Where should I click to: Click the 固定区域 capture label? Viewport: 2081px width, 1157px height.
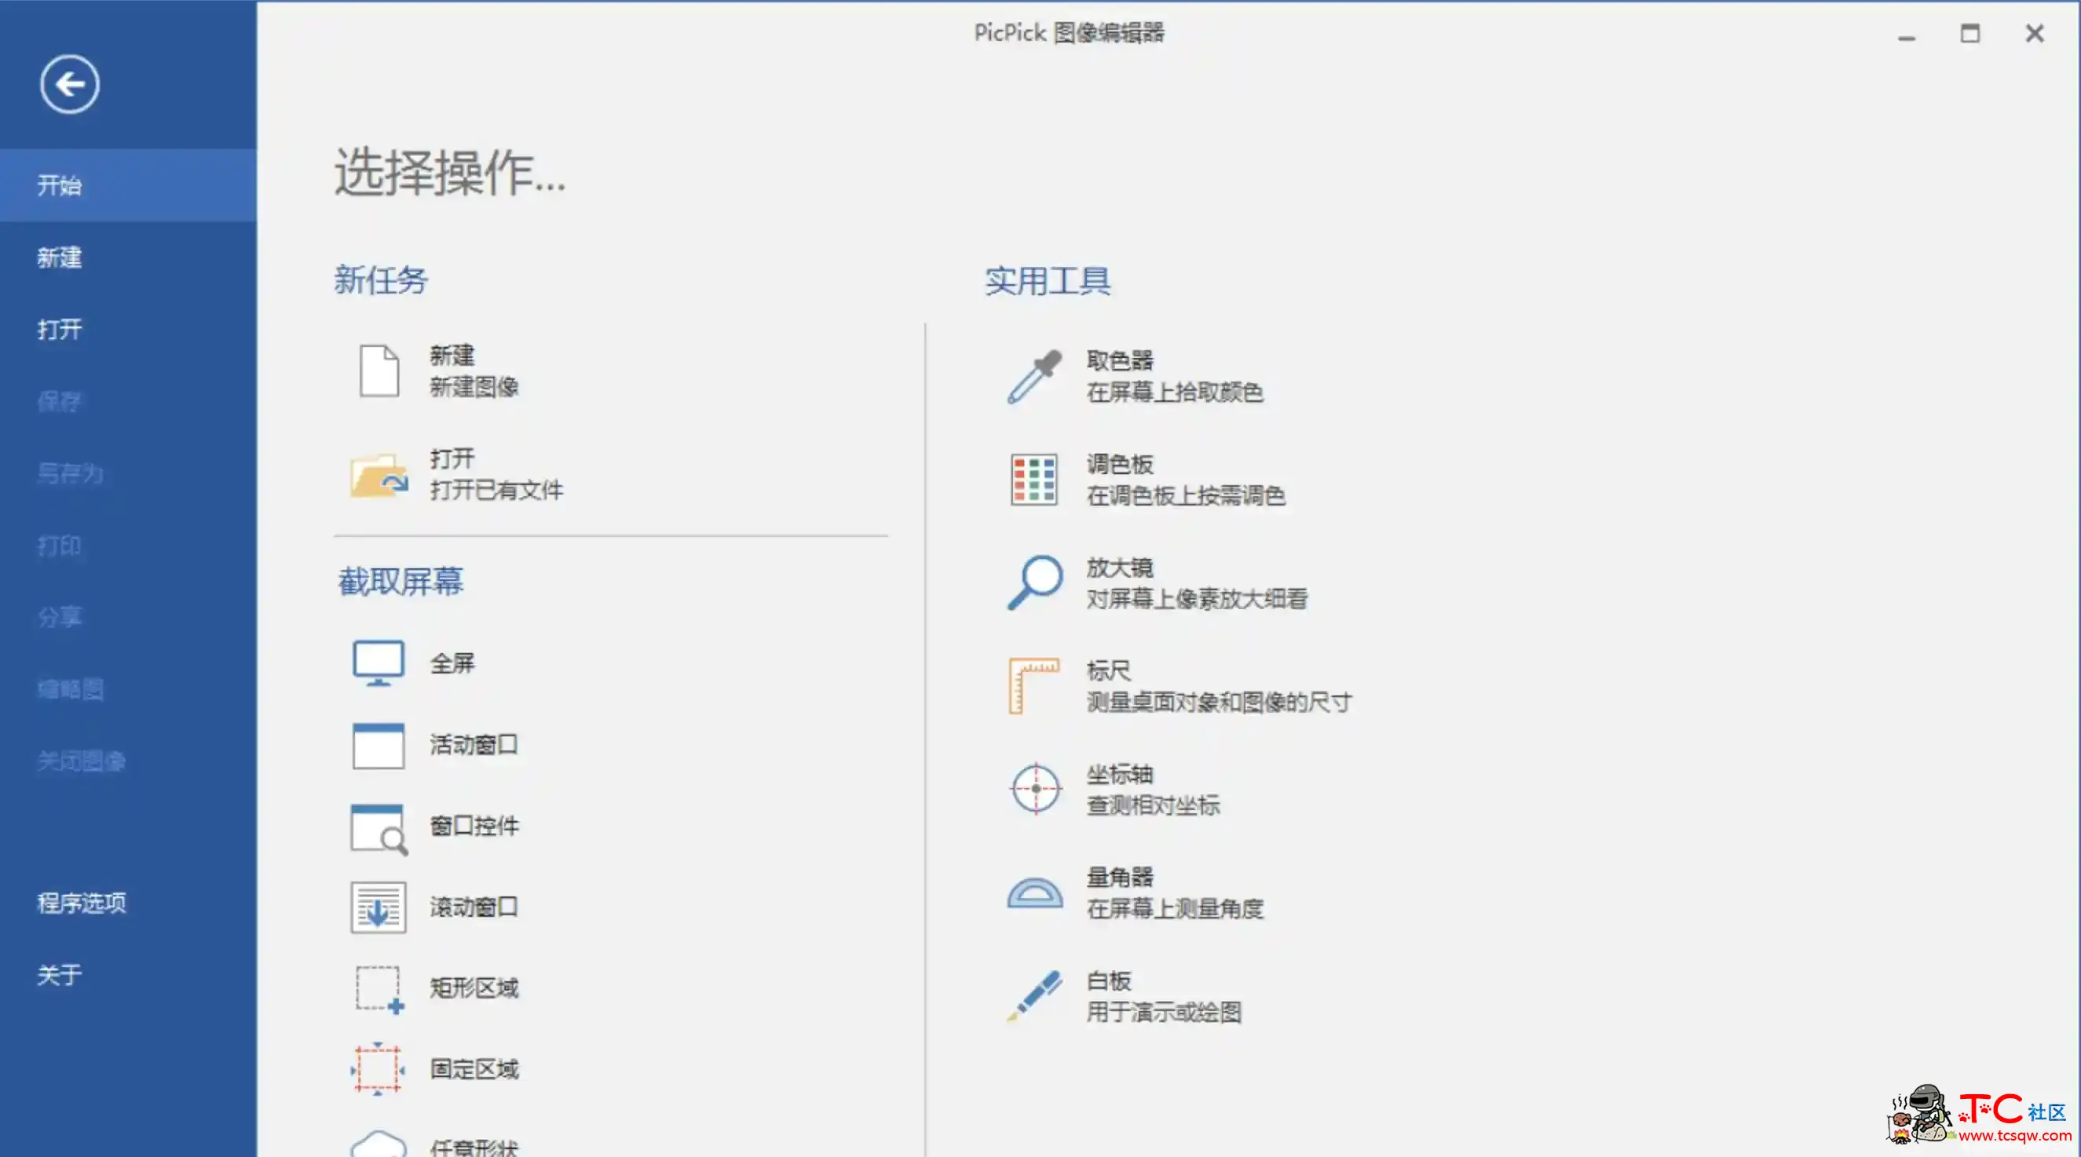(474, 1069)
